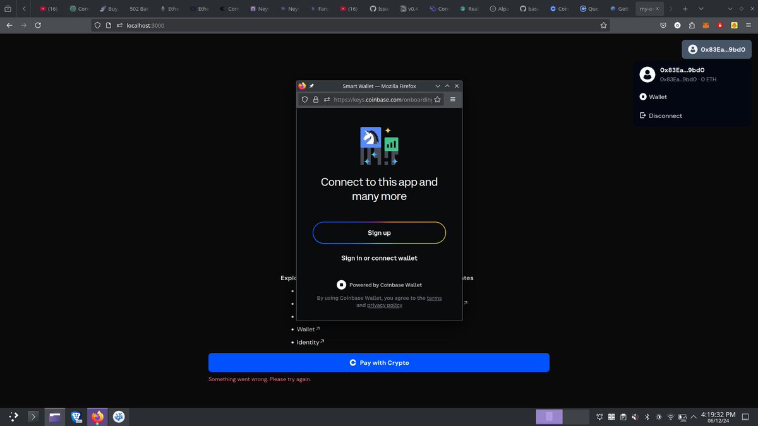Viewport: 758px width, 426px height.
Task: Open Firefox View icon at top left
Action: point(8,9)
